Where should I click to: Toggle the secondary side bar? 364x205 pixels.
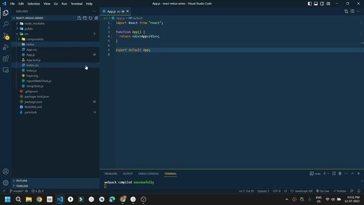322,3
